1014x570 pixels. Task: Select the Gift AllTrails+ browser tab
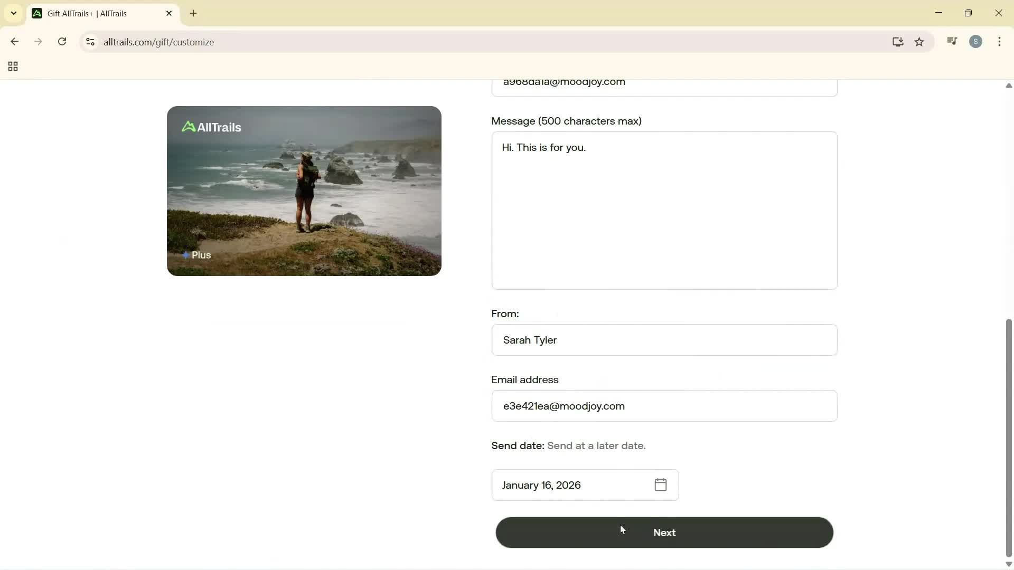tap(87, 13)
